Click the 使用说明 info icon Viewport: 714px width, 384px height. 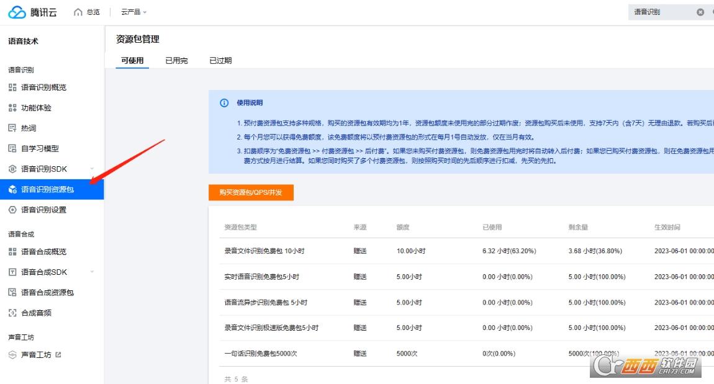(224, 103)
